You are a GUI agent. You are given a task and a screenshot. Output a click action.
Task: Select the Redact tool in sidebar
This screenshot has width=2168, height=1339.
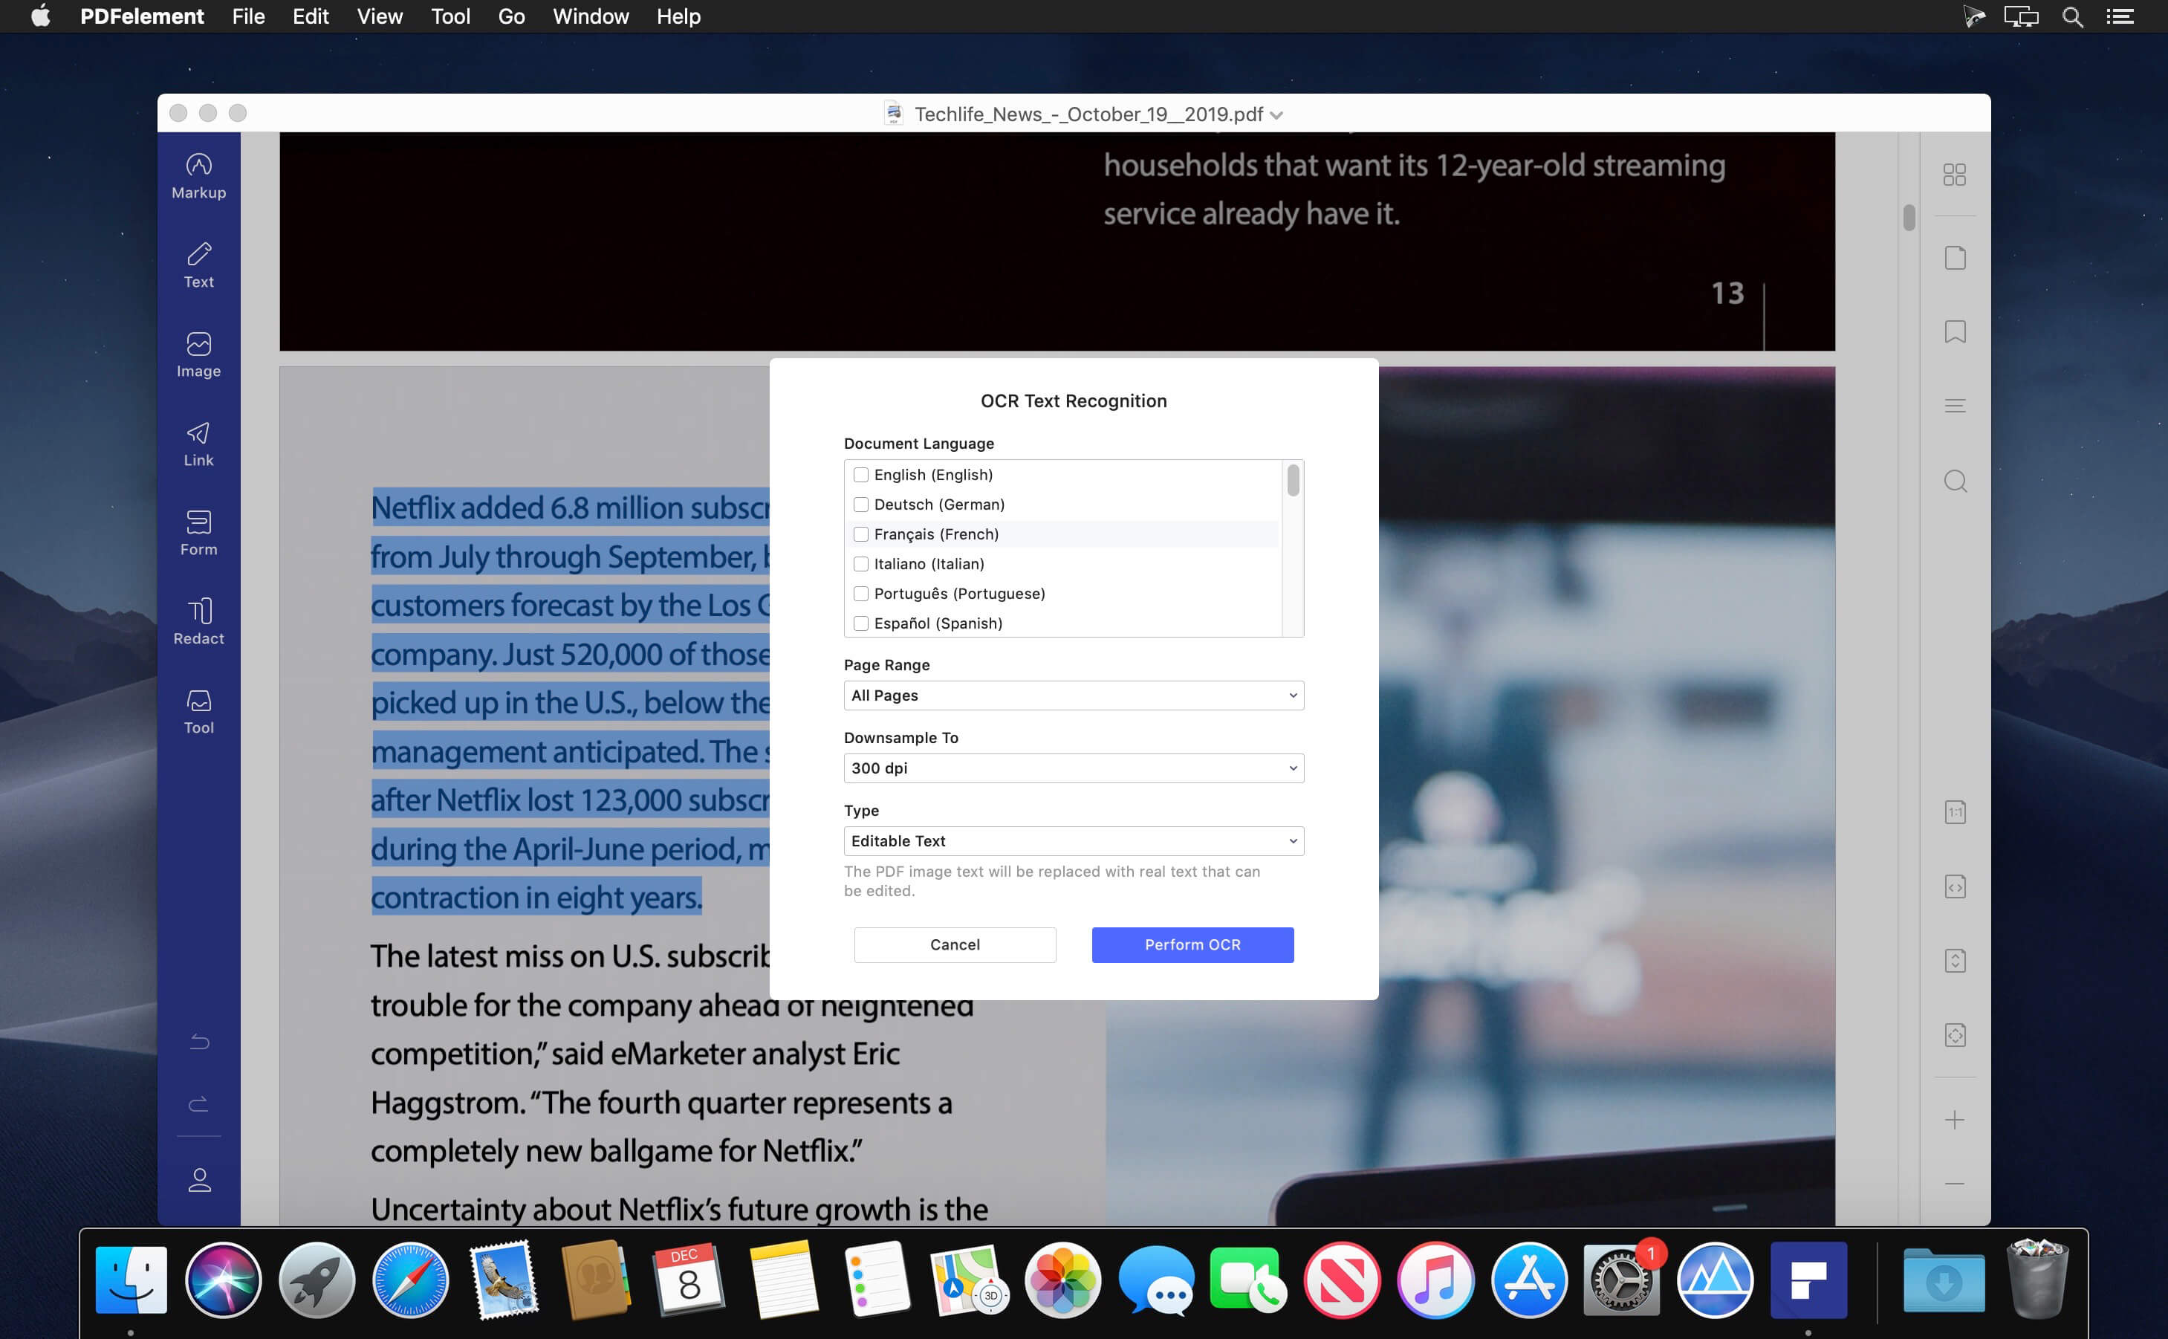click(198, 620)
